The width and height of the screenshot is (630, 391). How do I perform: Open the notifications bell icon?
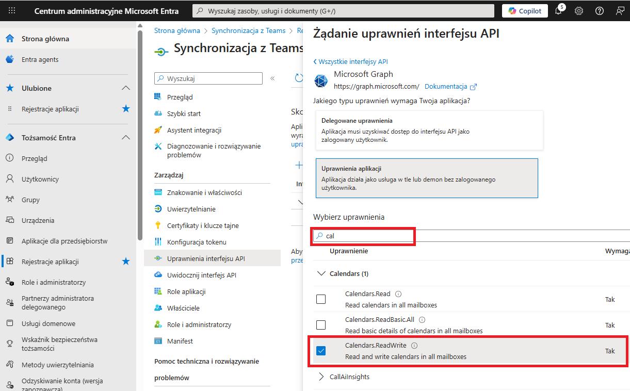coord(559,11)
